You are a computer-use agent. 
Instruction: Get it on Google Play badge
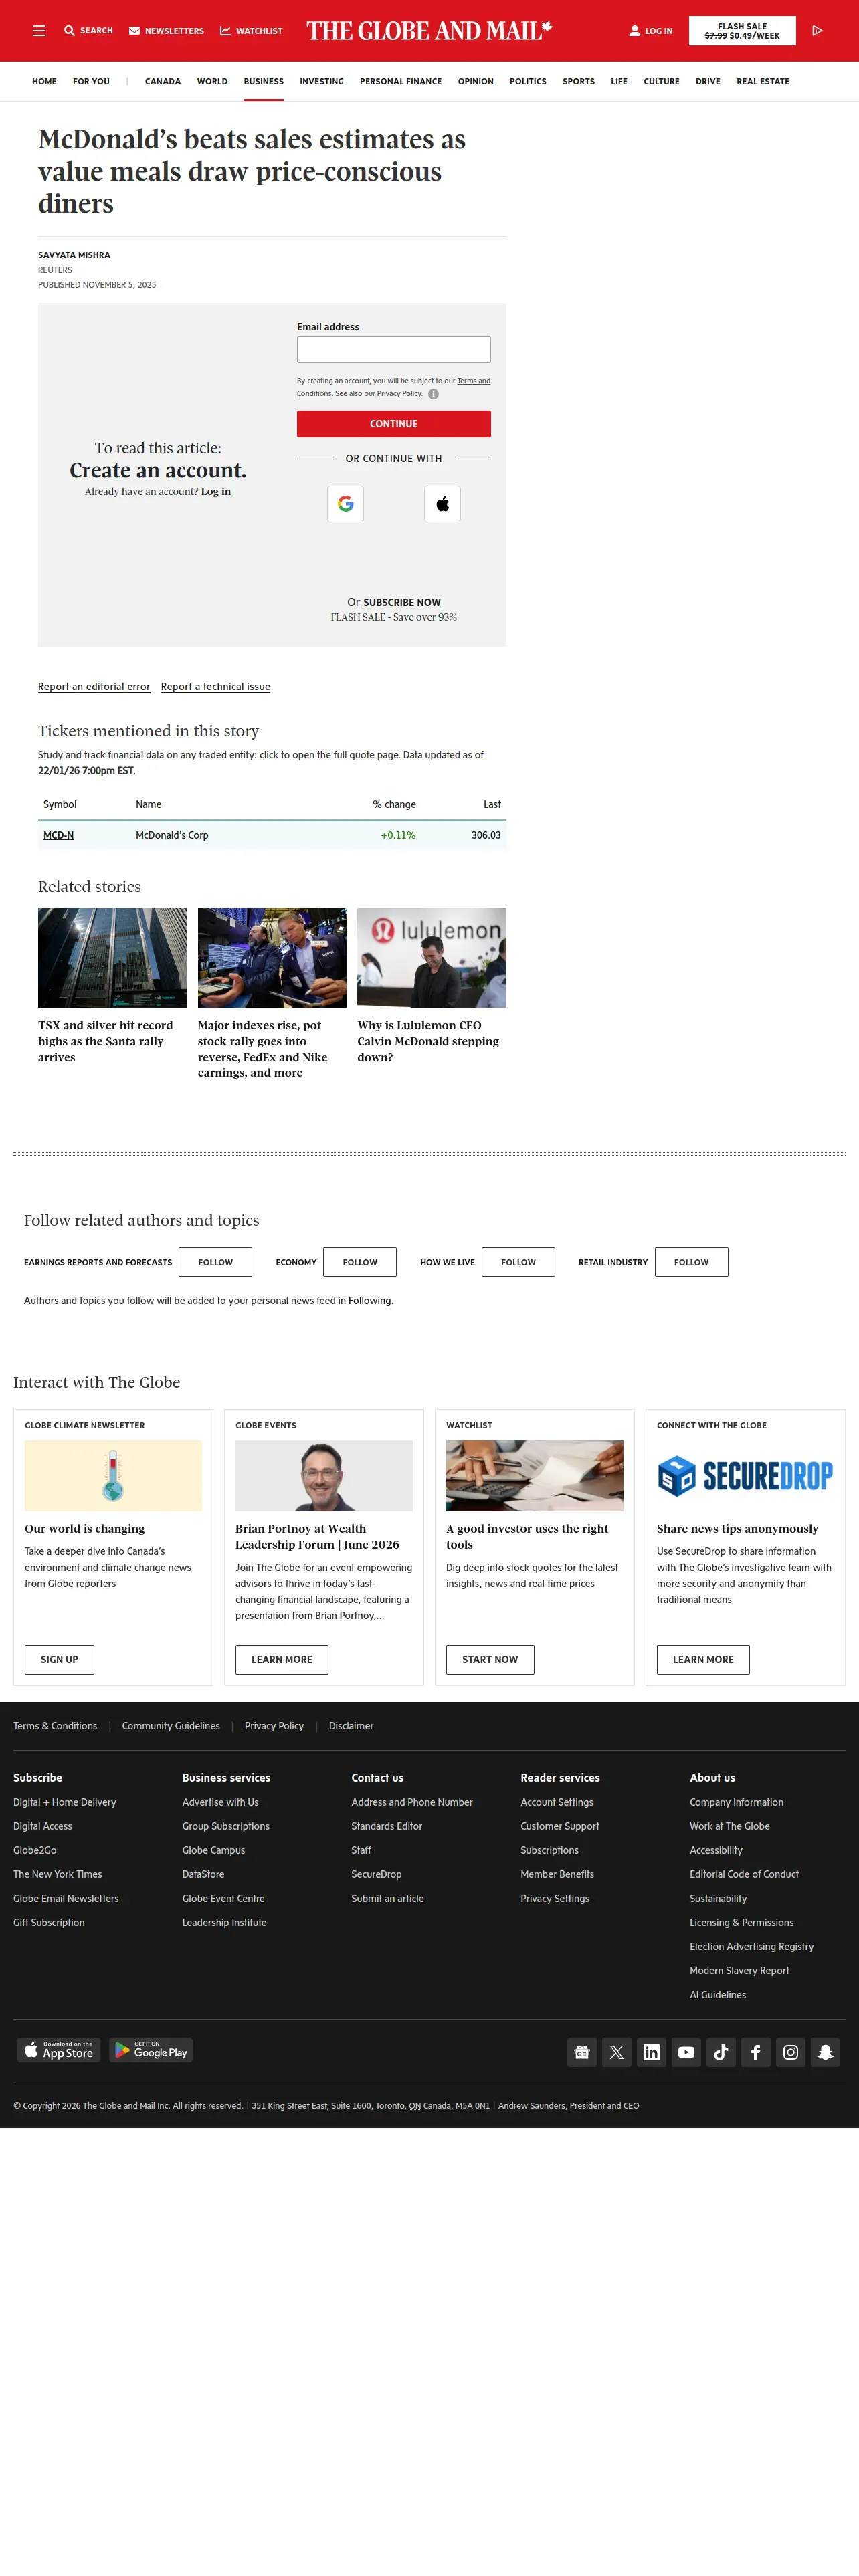coord(151,2050)
